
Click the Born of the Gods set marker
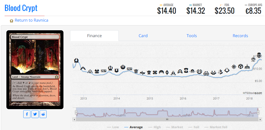116,70
